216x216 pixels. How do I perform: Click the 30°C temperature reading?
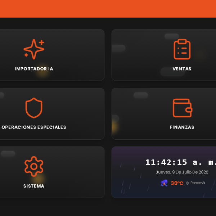point(177,183)
